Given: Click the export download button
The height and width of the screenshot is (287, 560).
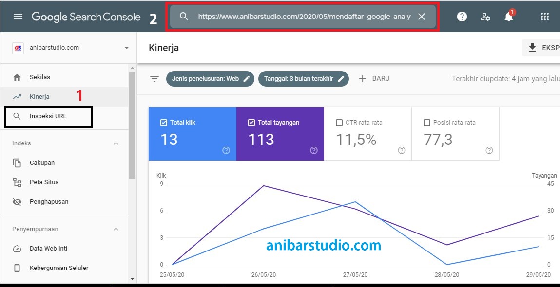Looking at the screenshot, I should coord(541,48).
